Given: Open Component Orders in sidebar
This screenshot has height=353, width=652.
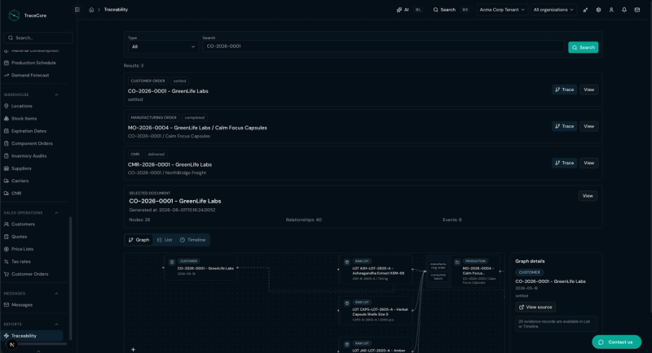Looking at the screenshot, I should point(32,143).
